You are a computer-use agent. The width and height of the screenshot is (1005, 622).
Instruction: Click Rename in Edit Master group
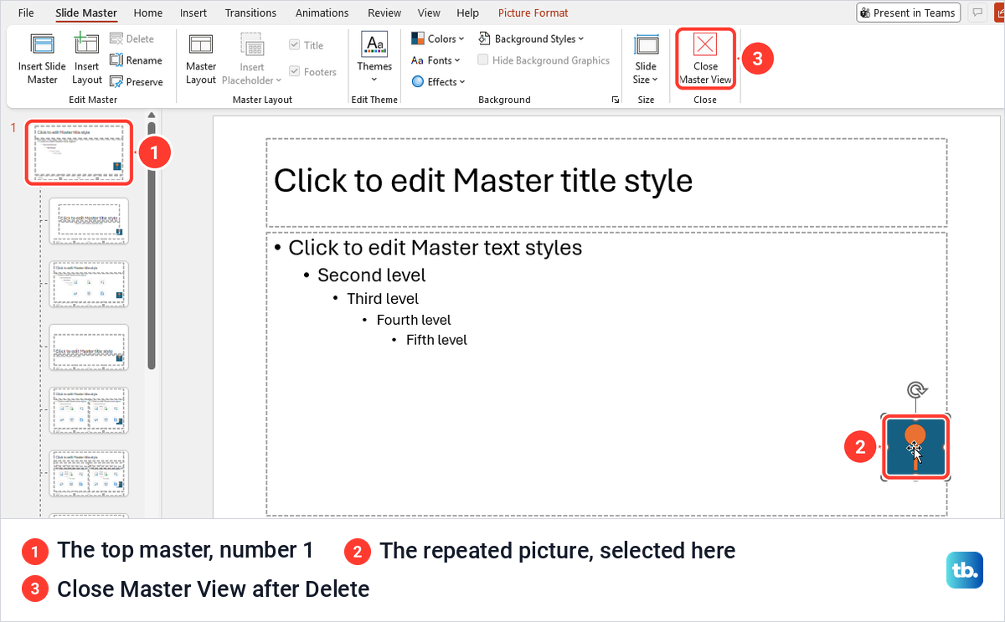pos(136,60)
